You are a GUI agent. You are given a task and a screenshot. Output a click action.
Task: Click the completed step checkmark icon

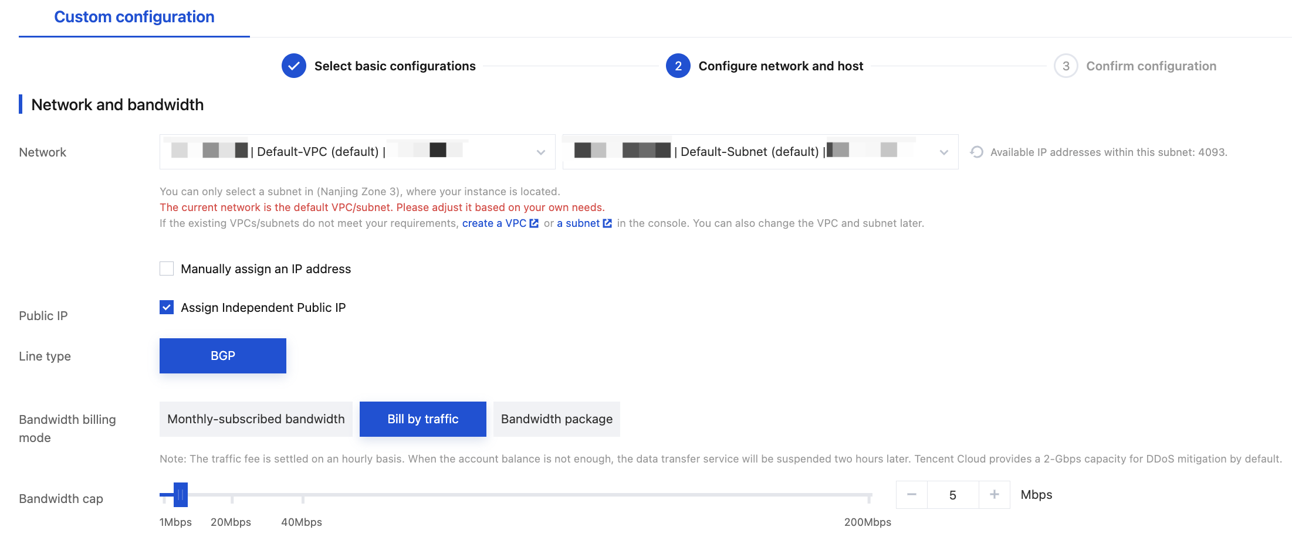point(294,66)
